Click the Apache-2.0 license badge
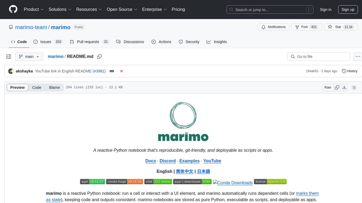362x203 pixels. tap(270, 182)
